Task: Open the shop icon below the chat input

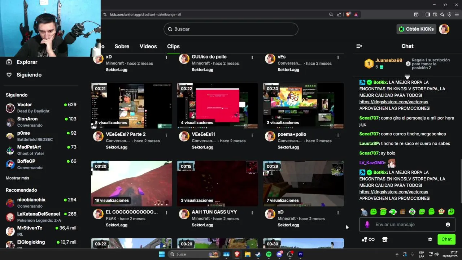Action: click(385, 239)
